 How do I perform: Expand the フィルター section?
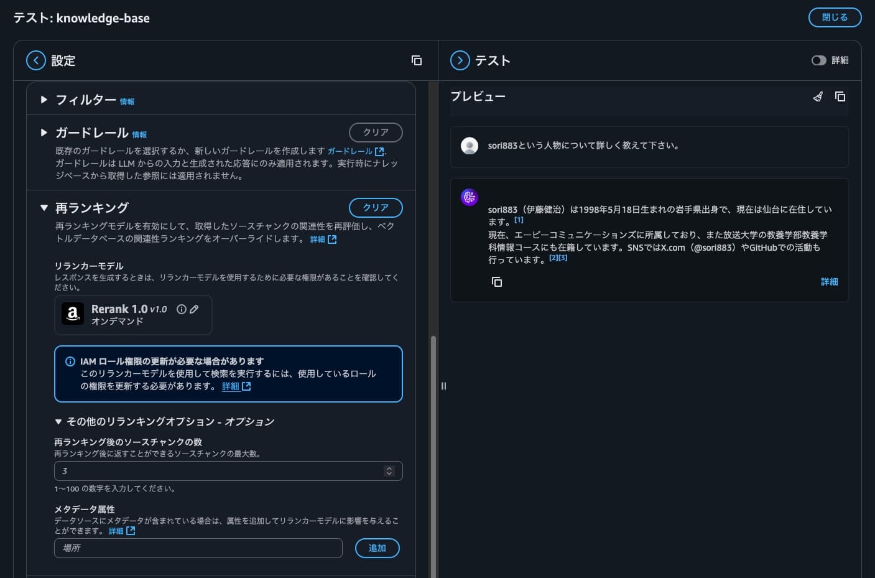(x=44, y=100)
